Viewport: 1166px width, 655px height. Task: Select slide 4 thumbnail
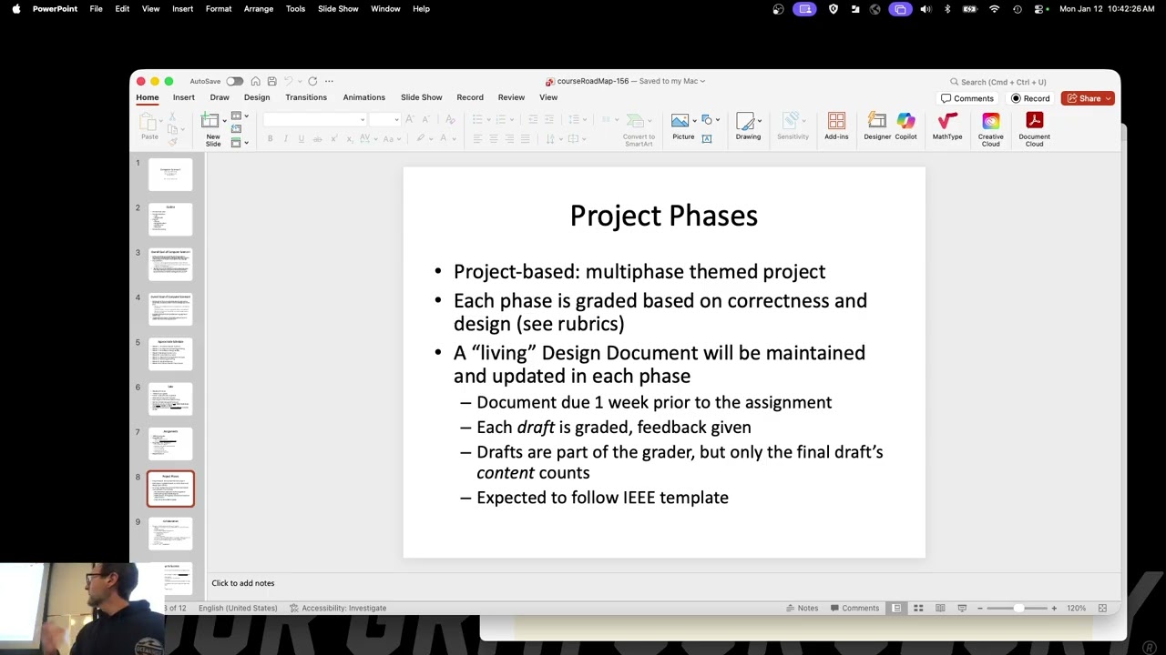tap(170, 309)
